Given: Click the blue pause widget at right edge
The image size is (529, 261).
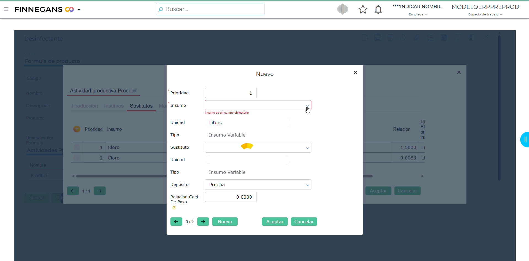Looking at the screenshot, I should pyautogui.click(x=525, y=140).
